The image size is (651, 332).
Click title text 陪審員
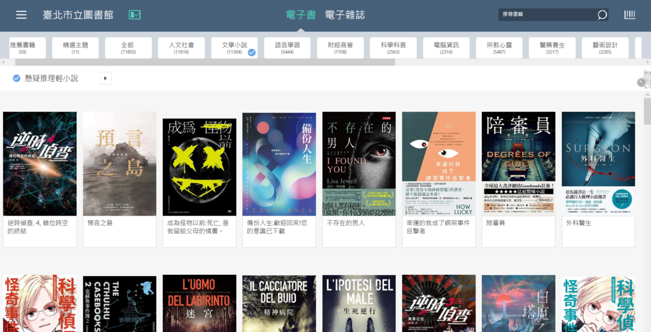[495, 223]
